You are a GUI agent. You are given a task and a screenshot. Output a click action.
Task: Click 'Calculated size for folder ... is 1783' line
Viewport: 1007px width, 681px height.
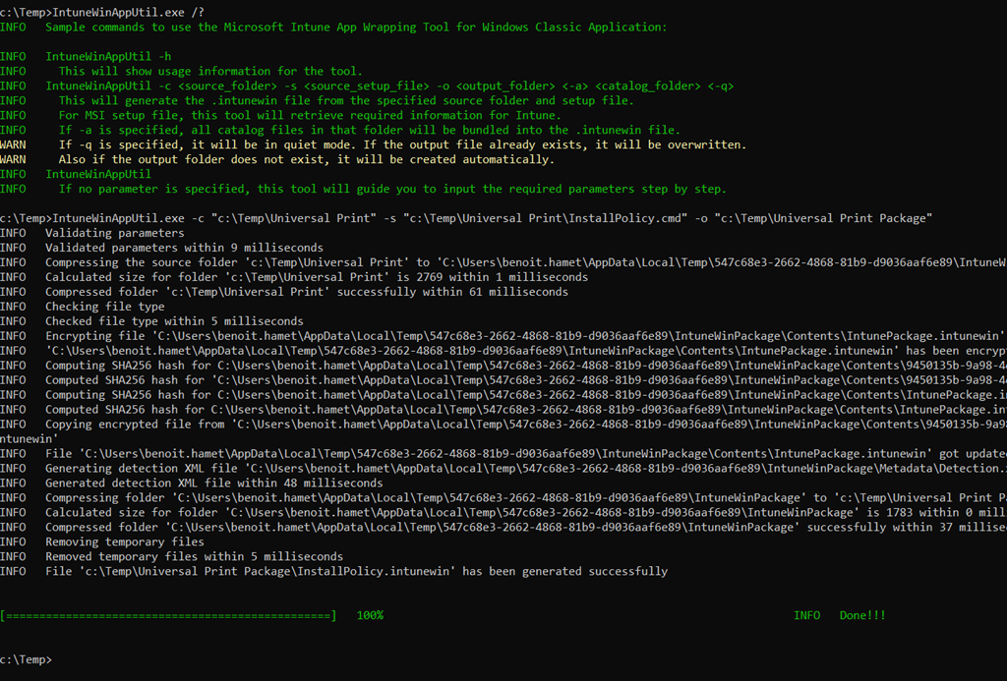tap(503, 513)
